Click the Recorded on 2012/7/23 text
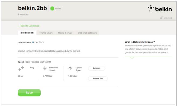This screenshot has width=177, height=106. tap(41, 62)
